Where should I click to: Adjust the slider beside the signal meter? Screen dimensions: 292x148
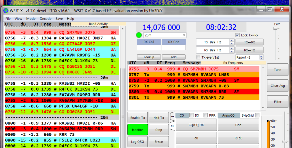pos(285,142)
